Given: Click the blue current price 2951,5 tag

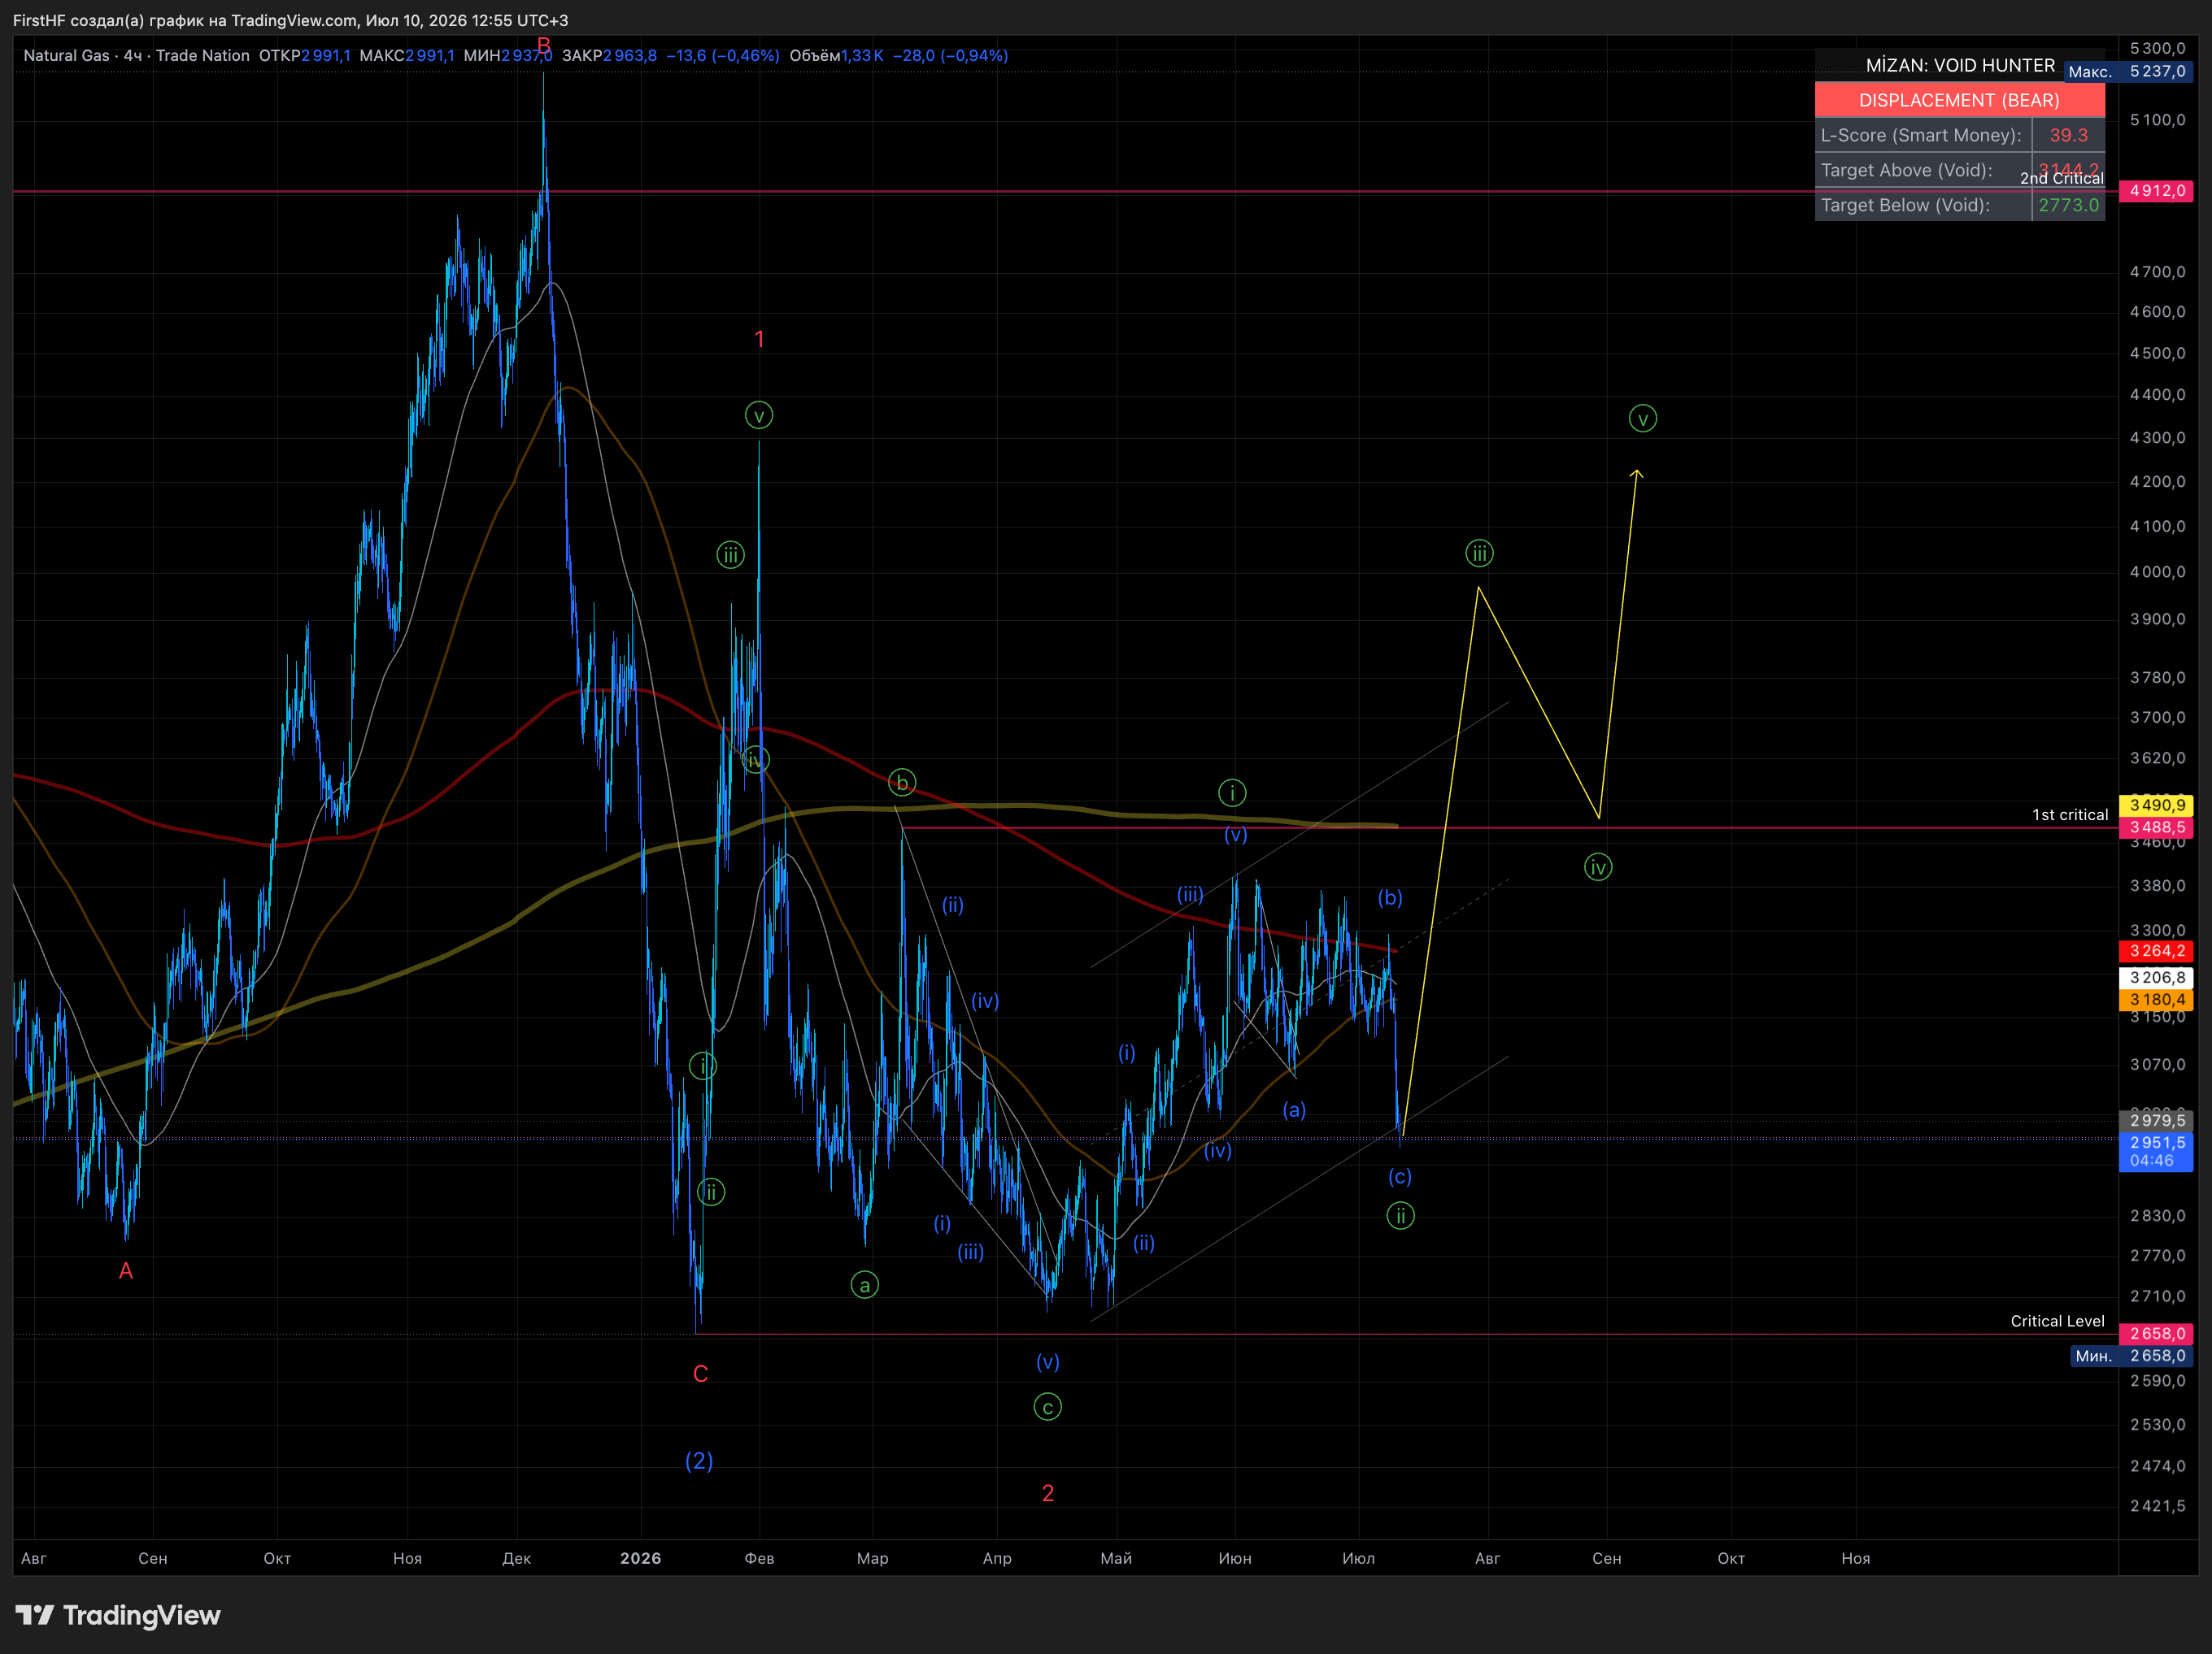Looking at the screenshot, I should (x=2157, y=1152).
